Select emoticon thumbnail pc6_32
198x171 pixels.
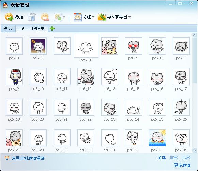(134, 138)
